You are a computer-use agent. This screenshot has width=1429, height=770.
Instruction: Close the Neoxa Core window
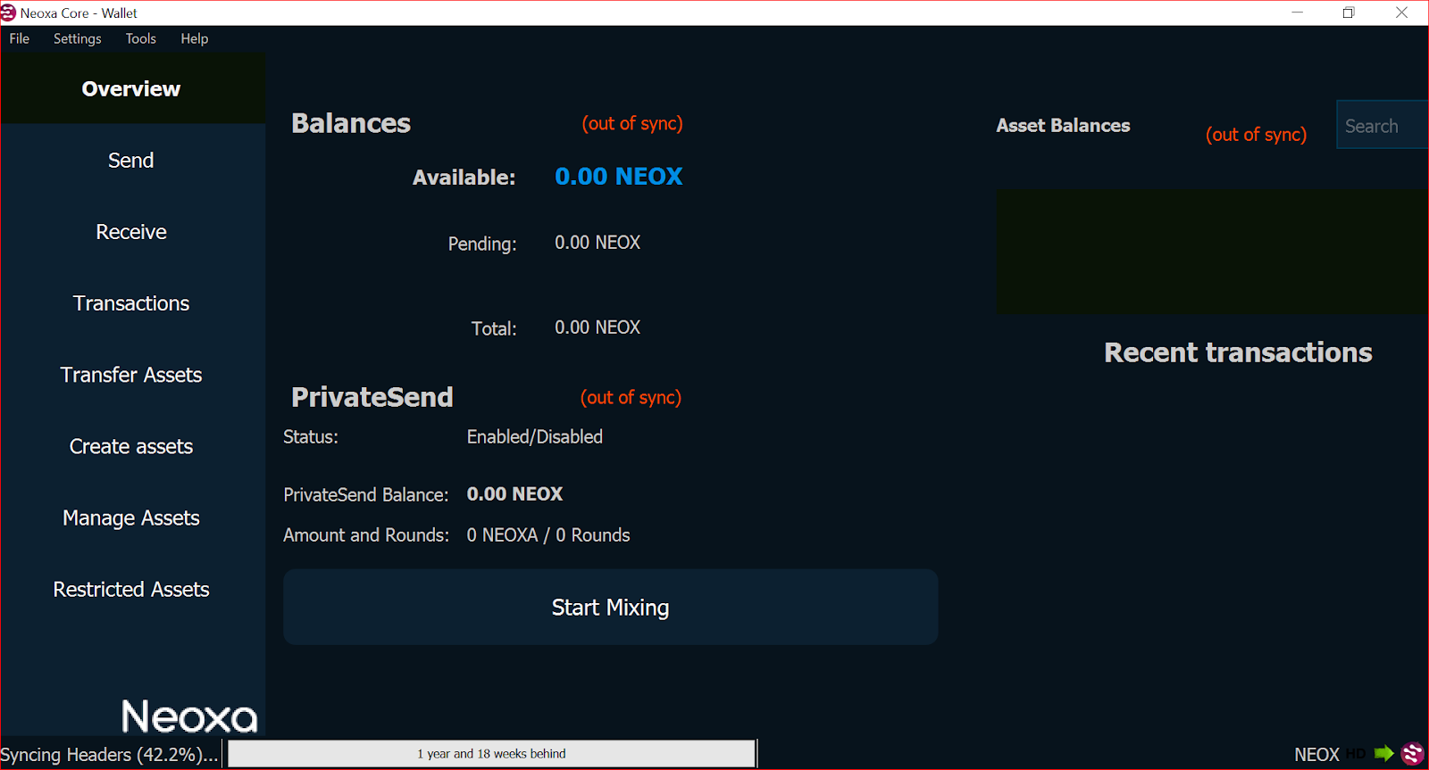1401,12
